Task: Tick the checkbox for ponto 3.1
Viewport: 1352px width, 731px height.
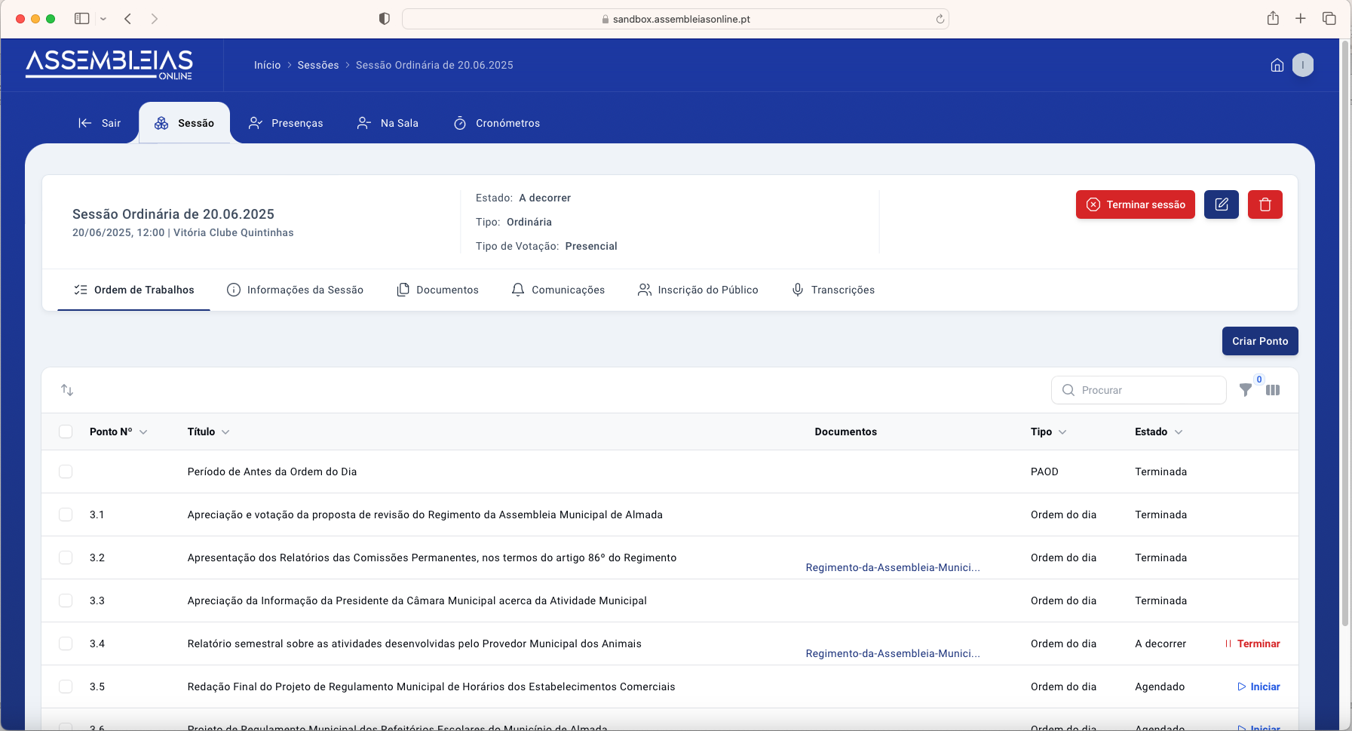Action: [x=66, y=514]
